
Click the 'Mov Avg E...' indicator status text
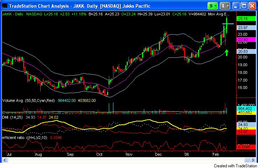pyautogui.click(x=219, y=14)
